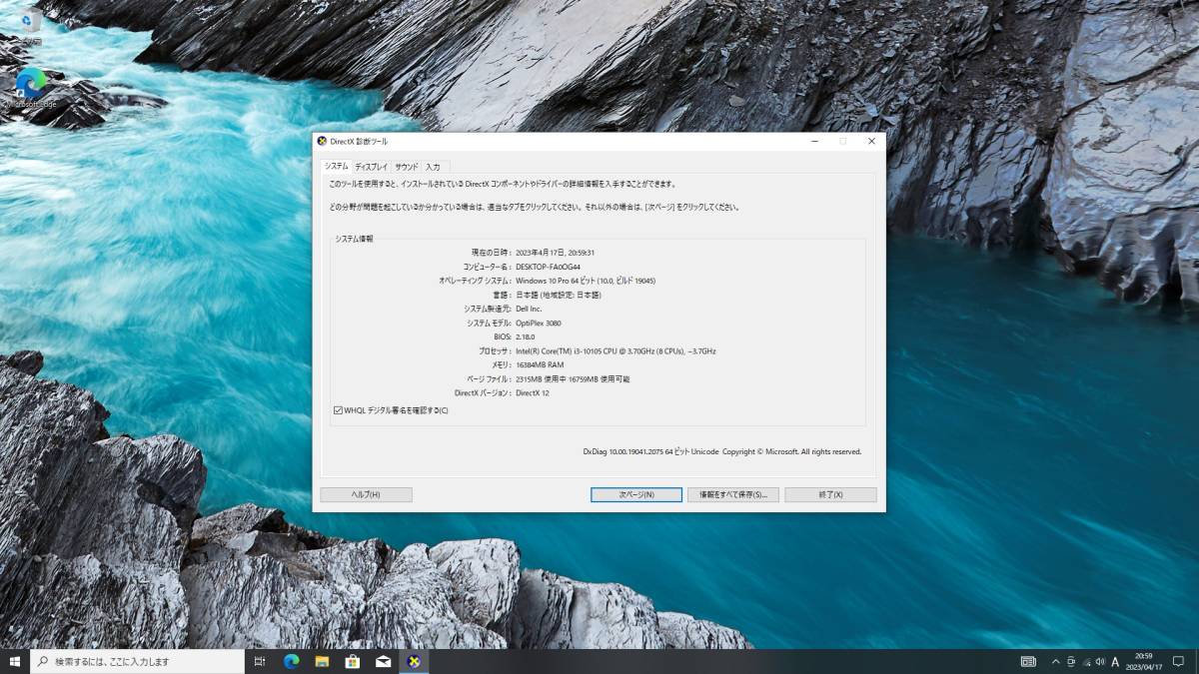This screenshot has width=1199, height=674.
Task: Select the Microsoft Edge desktop shortcut
Action: click(x=31, y=87)
